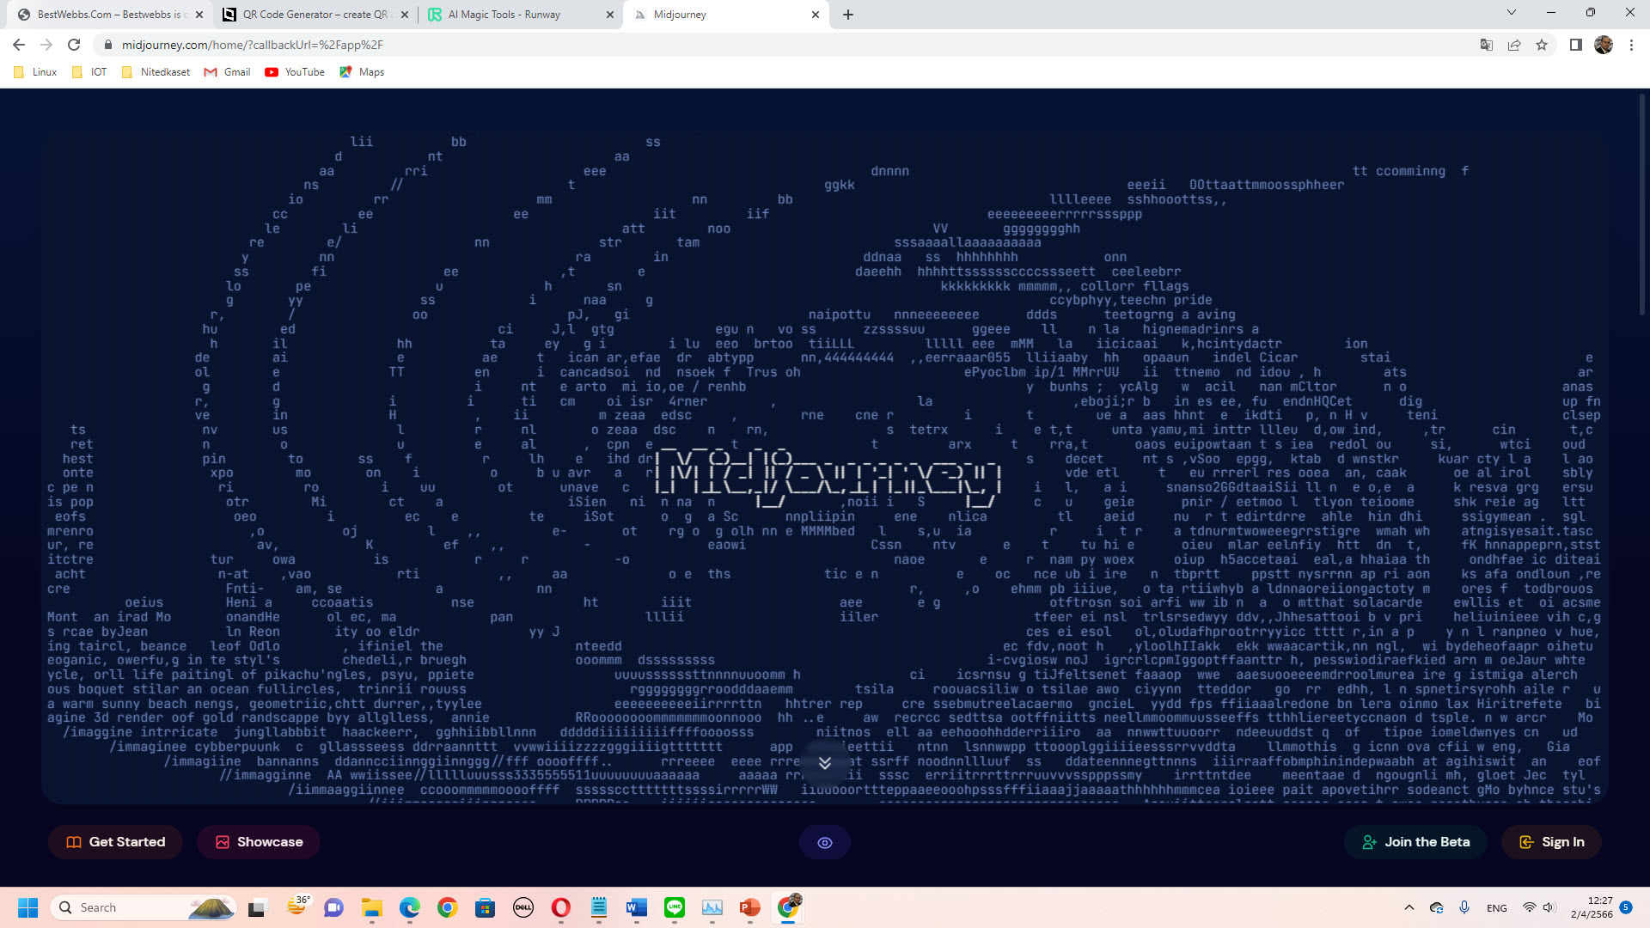Bookmark this page with the star icon
Image resolution: width=1650 pixels, height=928 pixels.
pyautogui.click(x=1542, y=45)
